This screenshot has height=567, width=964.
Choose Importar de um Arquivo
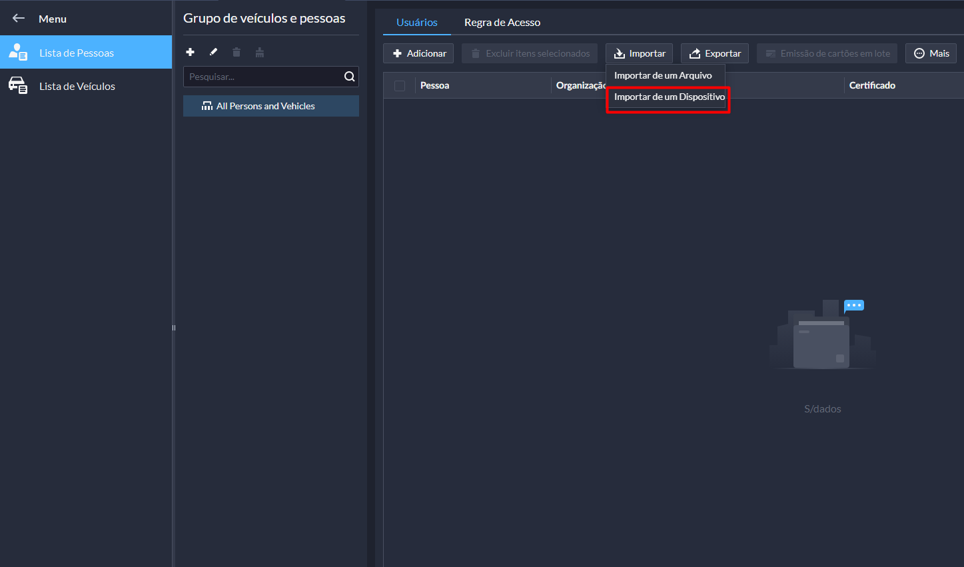(663, 75)
